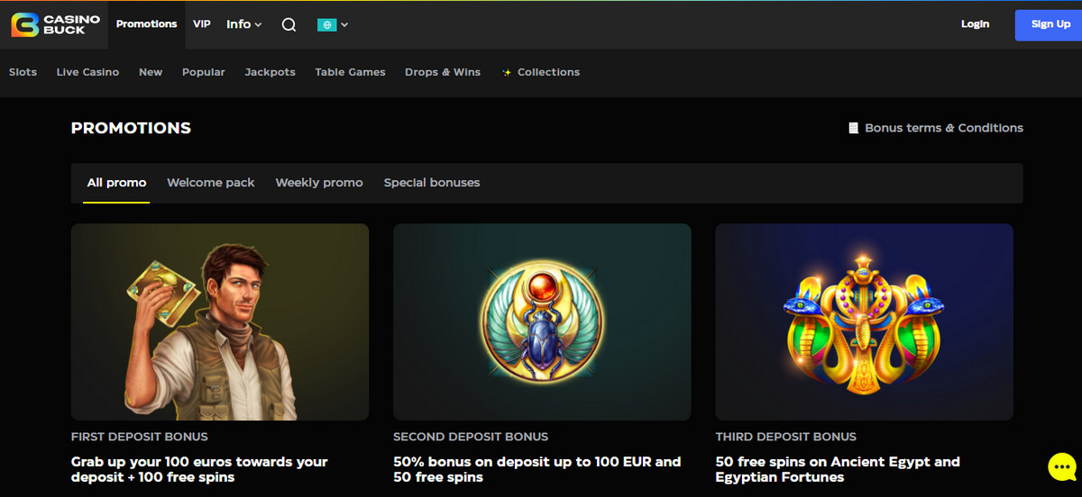Screen dimensions: 1082x497
Task: Go to Promotions in top navigation
Action: 146,24
